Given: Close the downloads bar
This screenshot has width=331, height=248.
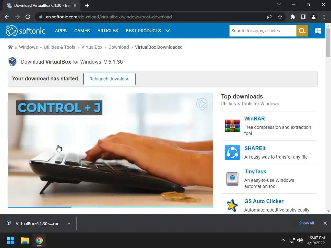Looking at the screenshot, I should pos(325,223).
